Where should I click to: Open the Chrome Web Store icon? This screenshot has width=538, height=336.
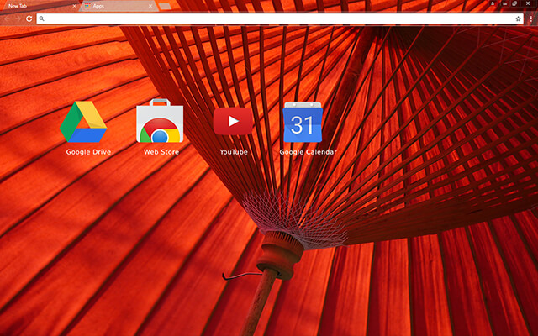click(160, 121)
